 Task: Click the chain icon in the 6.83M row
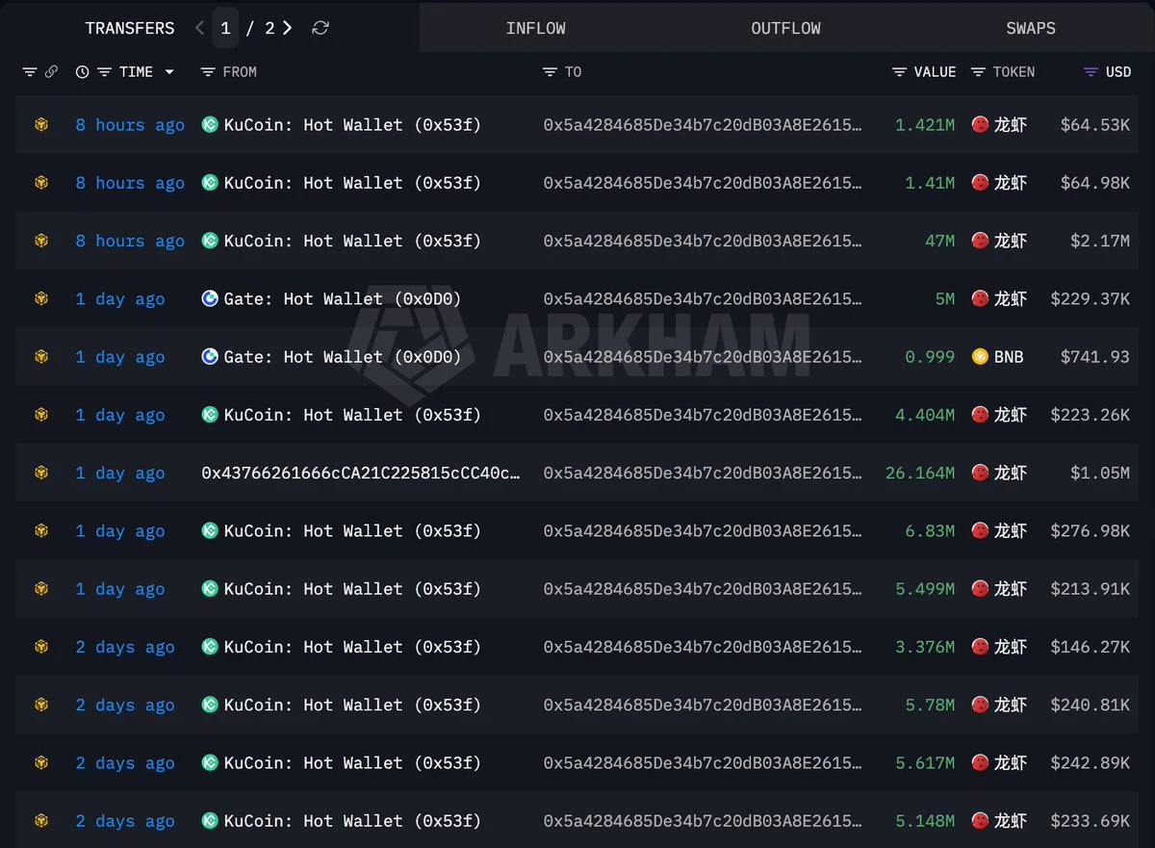point(41,530)
